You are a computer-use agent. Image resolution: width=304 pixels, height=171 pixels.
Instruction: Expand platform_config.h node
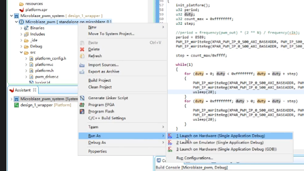[x=26, y=59]
